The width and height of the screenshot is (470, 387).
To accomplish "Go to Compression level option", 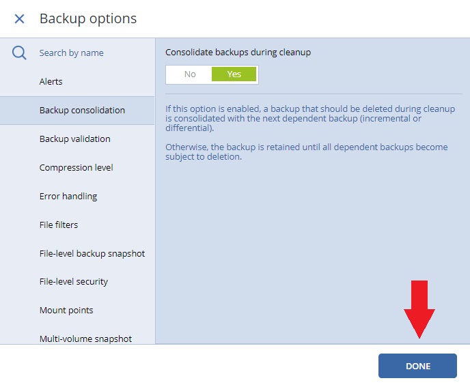I will [x=77, y=167].
